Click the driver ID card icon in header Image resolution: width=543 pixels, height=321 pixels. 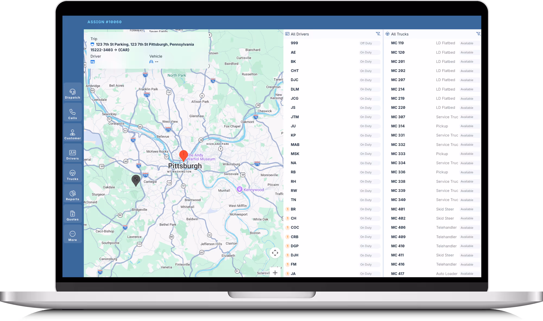pos(287,34)
